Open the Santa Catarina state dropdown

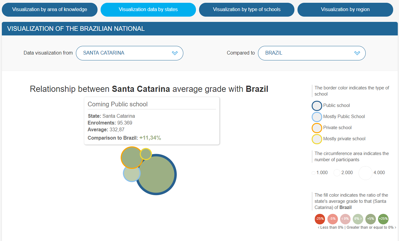pos(130,53)
